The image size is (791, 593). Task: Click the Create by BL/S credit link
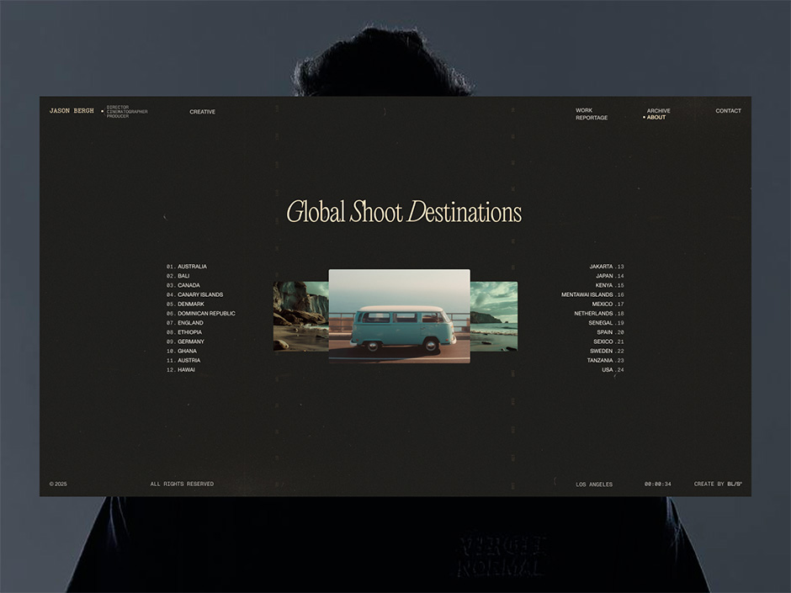coord(717,484)
